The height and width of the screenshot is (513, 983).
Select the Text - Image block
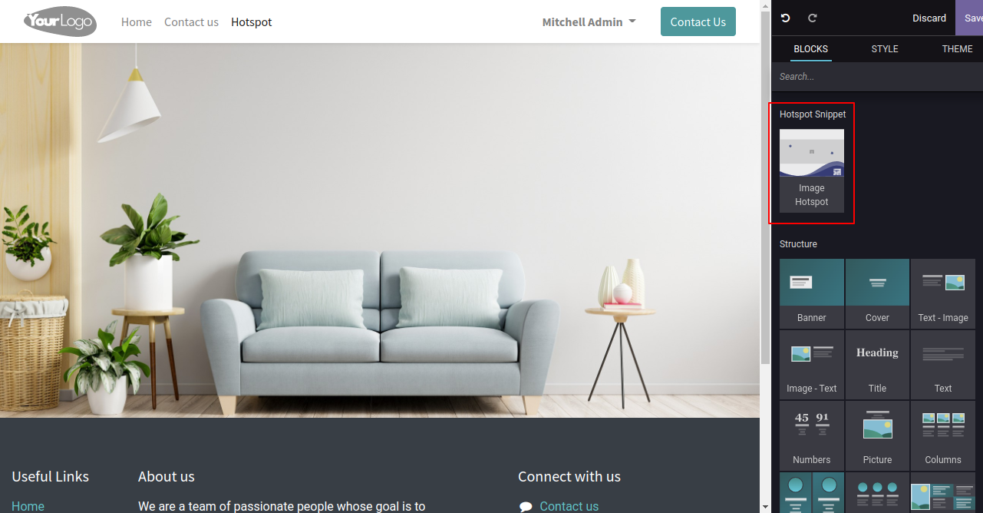943,293
